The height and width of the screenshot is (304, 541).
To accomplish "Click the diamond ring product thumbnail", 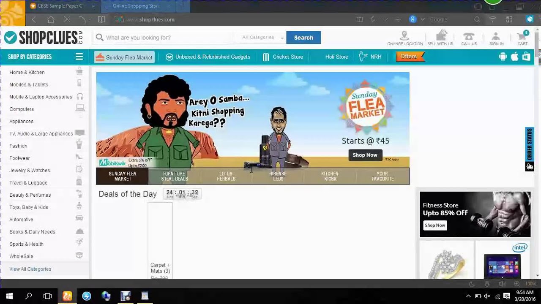I will pos(446,260).
